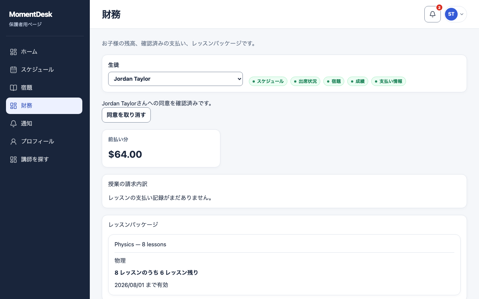Click the 財務 icon in sidebar
Image resolution: width=479 pixels, height=299 pixels.
(13, 106)
